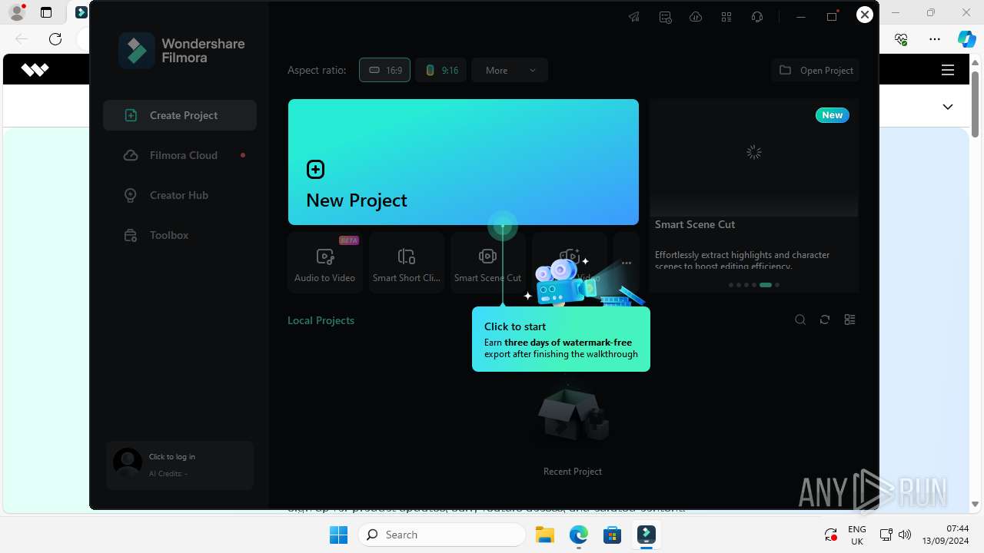
Task: Click the Filmora taskbar icon
Action: tap(647, 535)
